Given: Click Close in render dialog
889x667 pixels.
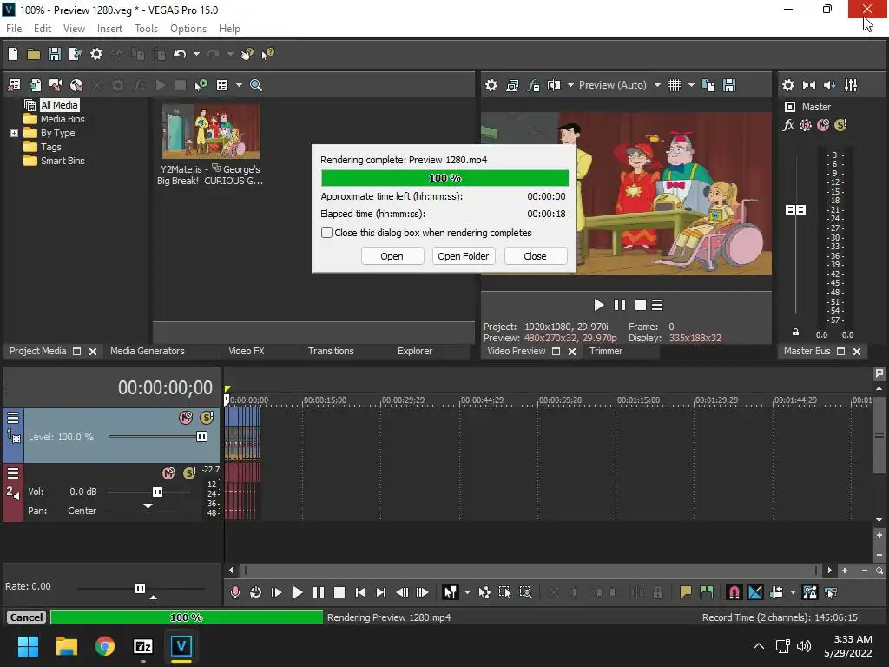Looking at the screenshot, I should coord(535,256).
